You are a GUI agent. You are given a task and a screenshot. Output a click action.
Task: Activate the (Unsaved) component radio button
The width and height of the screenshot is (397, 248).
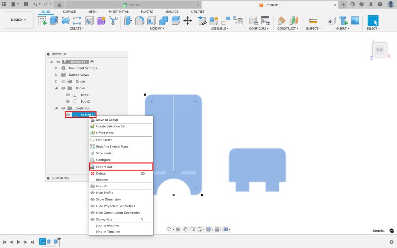(92, 62)
